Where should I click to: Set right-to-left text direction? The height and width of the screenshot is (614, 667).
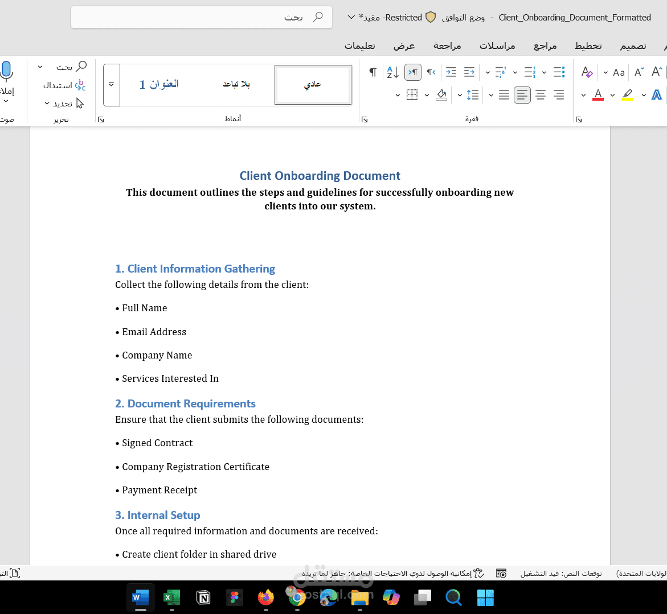tap(431, 72)
